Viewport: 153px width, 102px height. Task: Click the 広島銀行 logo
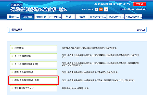coord(15,5)
